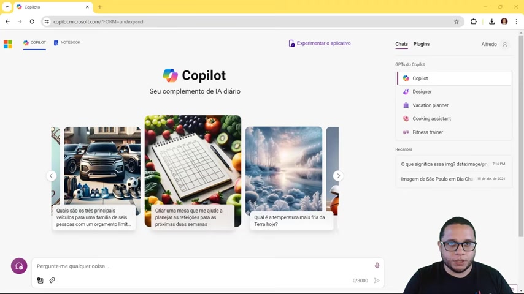Select the Chats tab
Image resolution: width=524 pixels, height=294 pixels.
[401, 44]
